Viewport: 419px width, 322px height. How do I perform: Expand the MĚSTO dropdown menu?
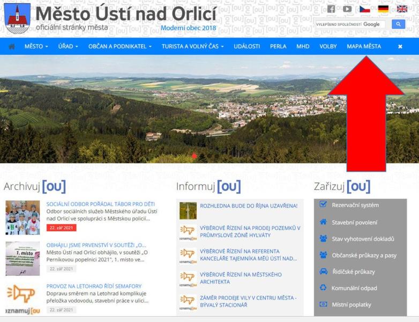[36, 47]
